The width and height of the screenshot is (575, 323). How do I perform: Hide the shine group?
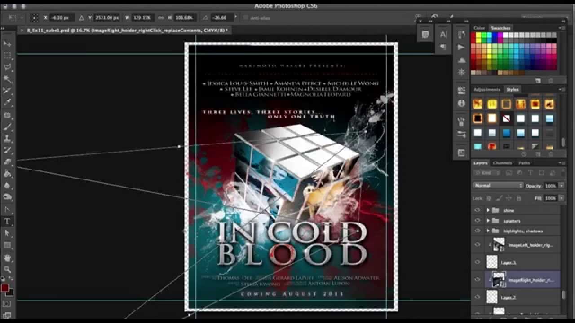click(477, 210)
